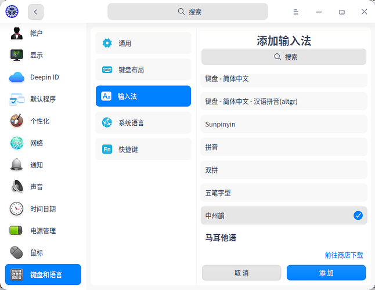Open the 系统语言 page
Image resolution: width=375 pixels, height=290 pixels.
(x=143, y=122)
